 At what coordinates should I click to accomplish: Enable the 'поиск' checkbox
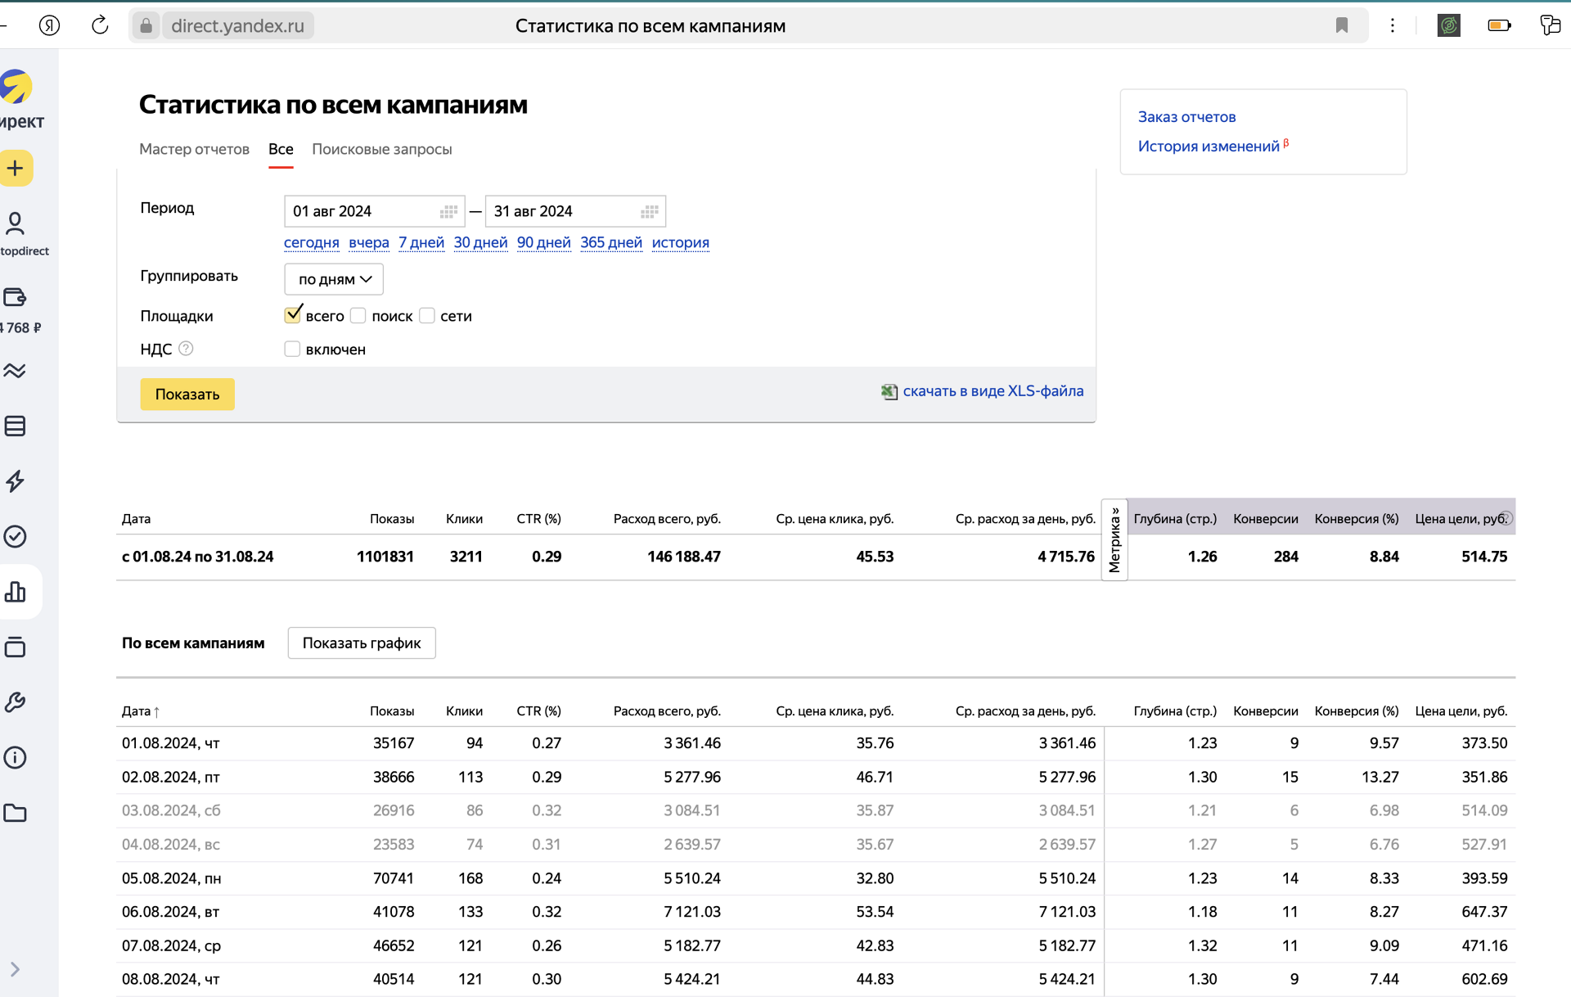coord(358,315)
